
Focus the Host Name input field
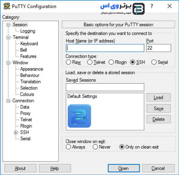105,48
